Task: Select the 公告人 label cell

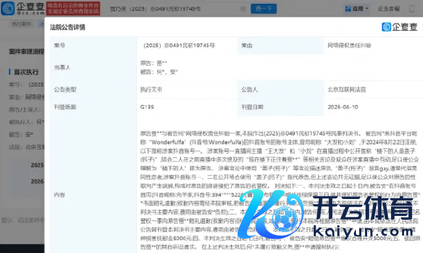Action: 249,90
